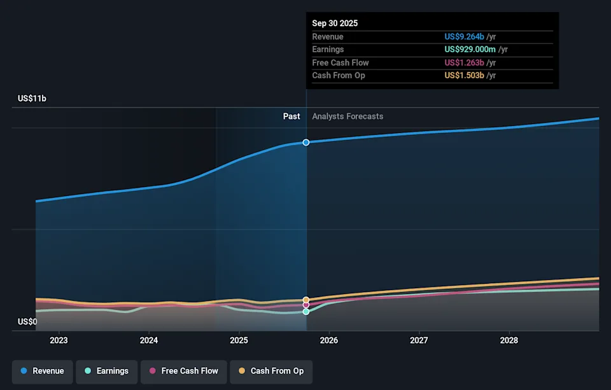
Task: Click the US$11b y-axis label
Action: (x=32, y=99)
